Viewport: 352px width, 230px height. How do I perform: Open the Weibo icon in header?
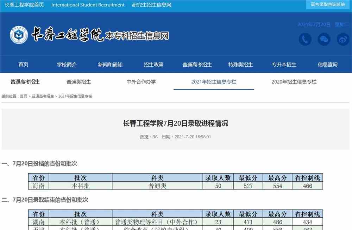tap(343, 40)
